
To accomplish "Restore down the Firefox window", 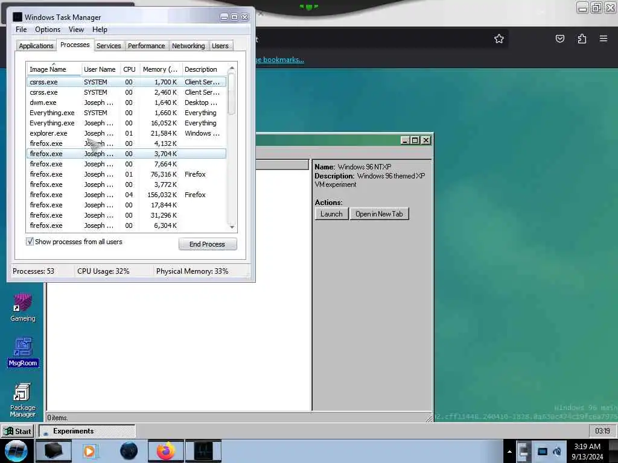I will click(x=596, y=7).
